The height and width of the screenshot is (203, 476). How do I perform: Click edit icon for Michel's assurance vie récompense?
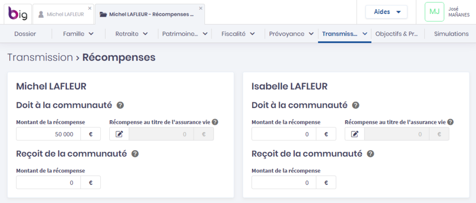[119, 134]
